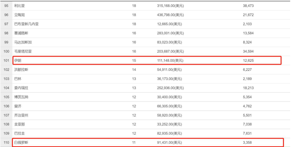Screen dimensions: 292x147
Task: Click the value 13,584
Action: coord(248,33)
